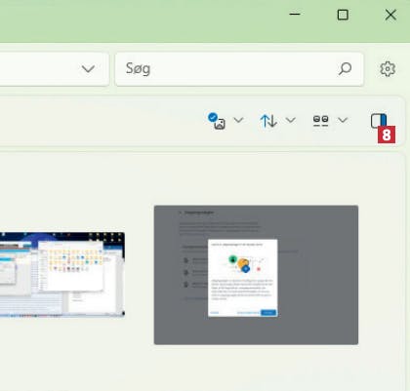Click the blue button inside dialog thumbnail
This screenshot has height=391, width=410.
[268, 313]
